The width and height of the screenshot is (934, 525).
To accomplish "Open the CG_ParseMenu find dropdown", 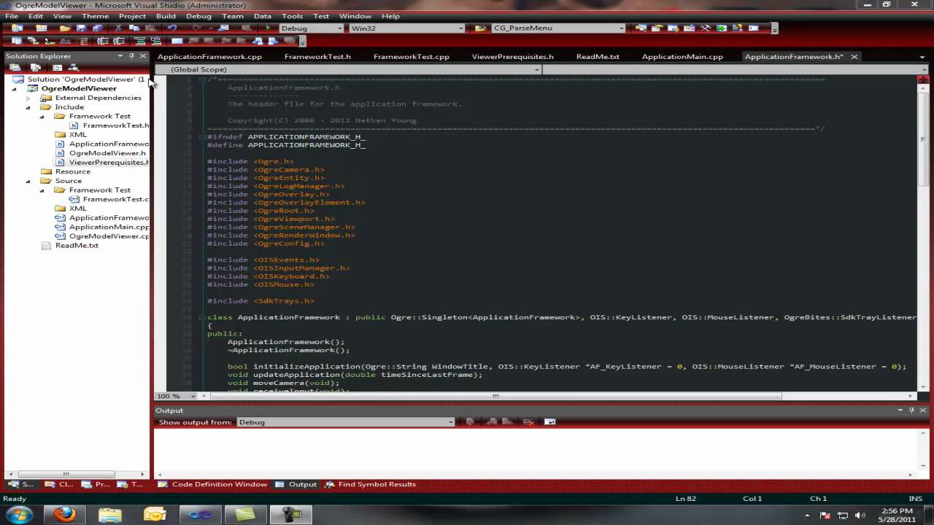I will [x=622, y=28].
